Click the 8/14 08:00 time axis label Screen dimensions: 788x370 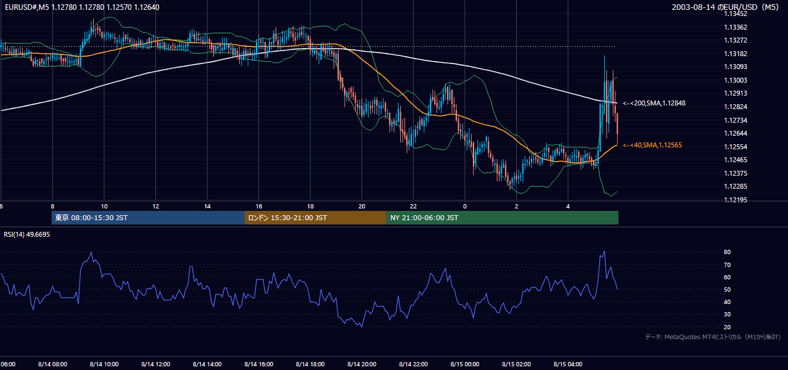click(52, 364)
